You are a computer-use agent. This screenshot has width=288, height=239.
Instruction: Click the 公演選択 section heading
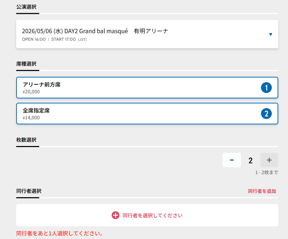(26, 7)
